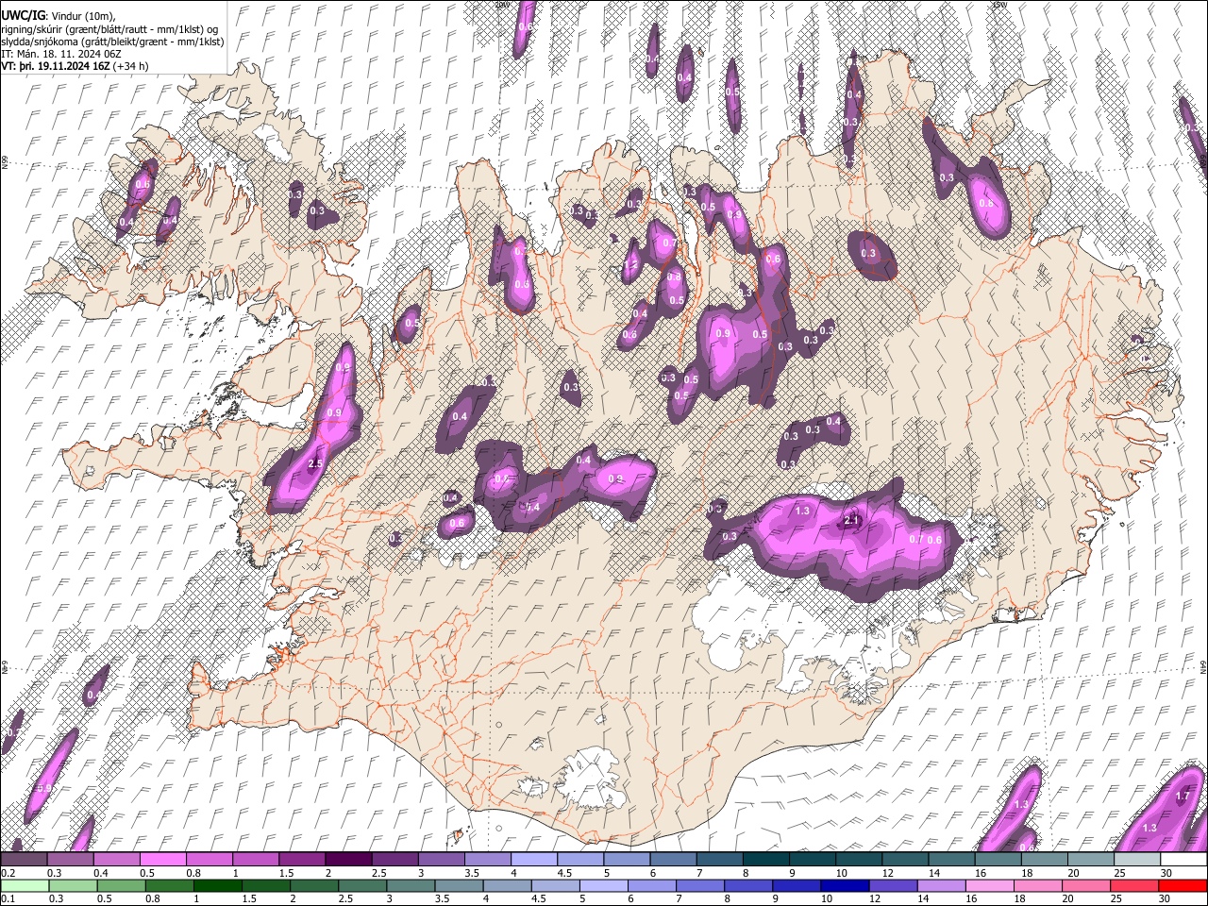Click the dark green swatch between 1 and 1.5
Screen dimensions: 1208x906
pos(219,885)
